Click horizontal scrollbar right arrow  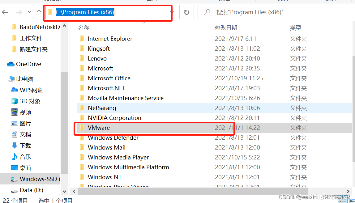pyautogui.click(x=348, y=192)
